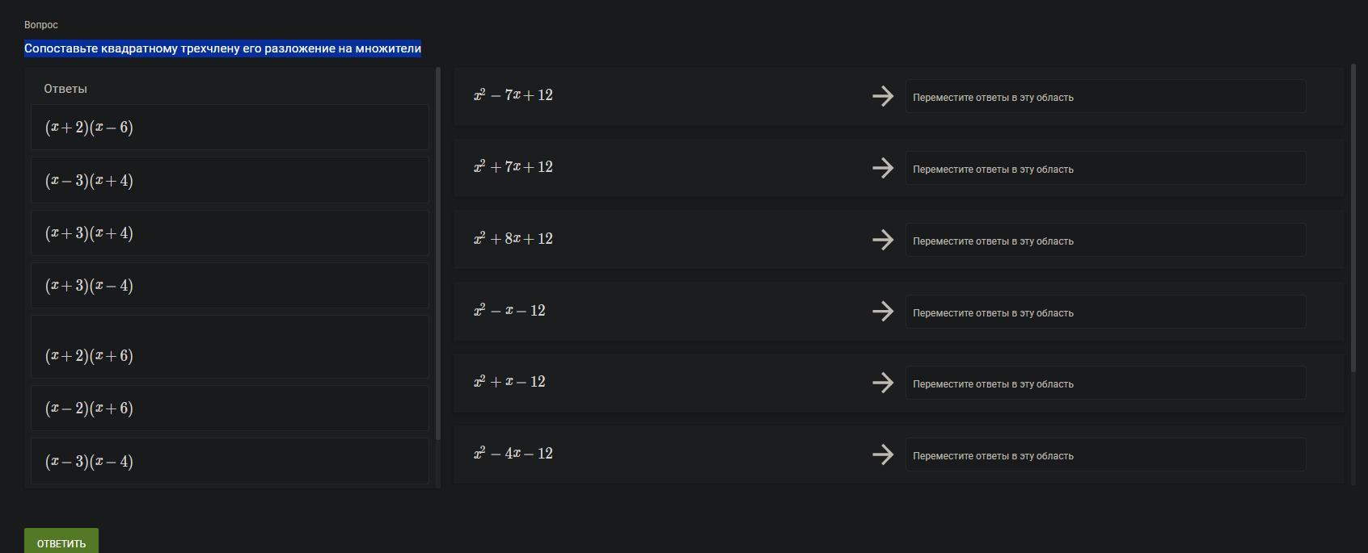Pick the (x+3)(x+4) answer card
The image size is (1368, 553).
coord(230,233)
